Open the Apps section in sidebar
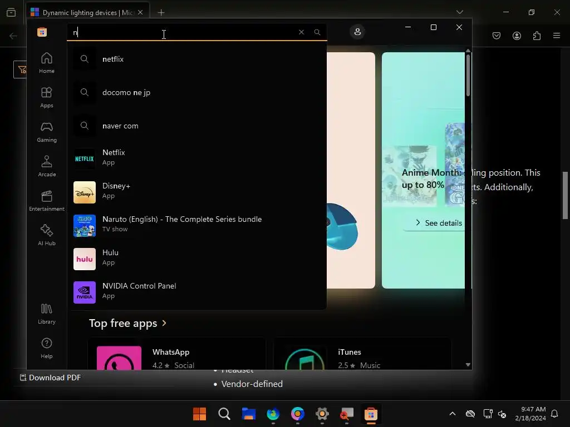 point(47,98)
